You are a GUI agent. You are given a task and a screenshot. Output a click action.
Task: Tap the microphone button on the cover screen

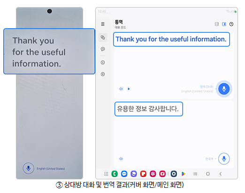pyautogui.click(x=28, y=168)
